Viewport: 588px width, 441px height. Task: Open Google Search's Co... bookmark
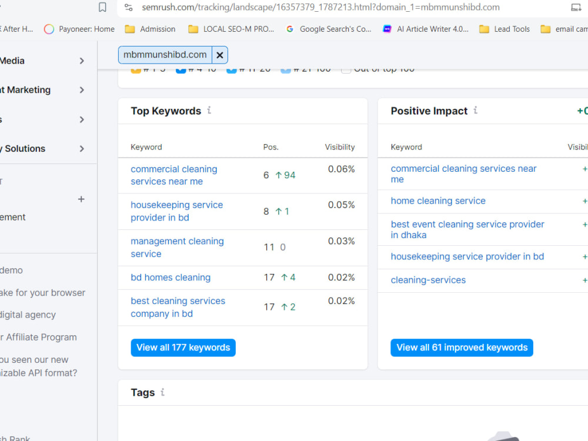pos(329,29)
